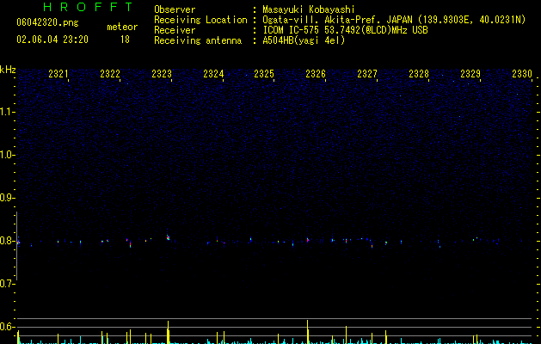Click the kHz axis unit label
This screenshot has width=541, height=344.
pyautogui.click(x=8, y=70)
